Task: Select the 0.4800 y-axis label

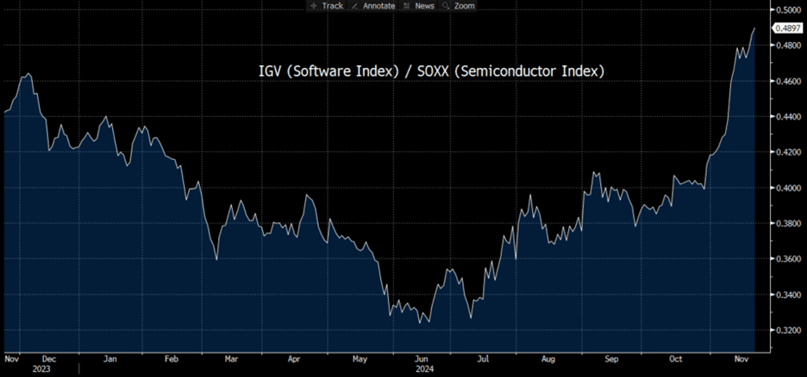Action: [788, 46]
